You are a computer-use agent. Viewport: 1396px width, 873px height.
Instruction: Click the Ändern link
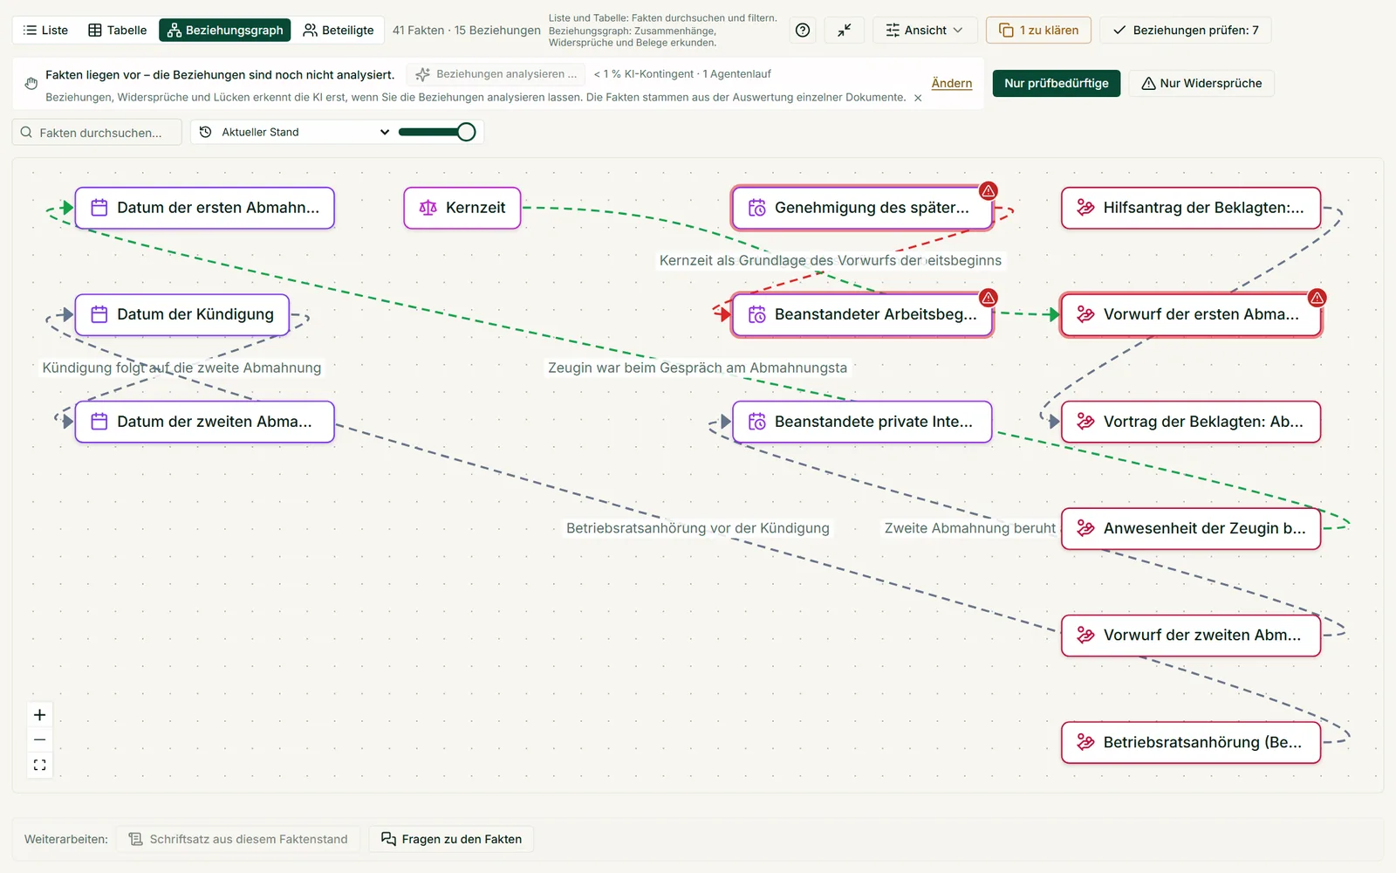952,83
